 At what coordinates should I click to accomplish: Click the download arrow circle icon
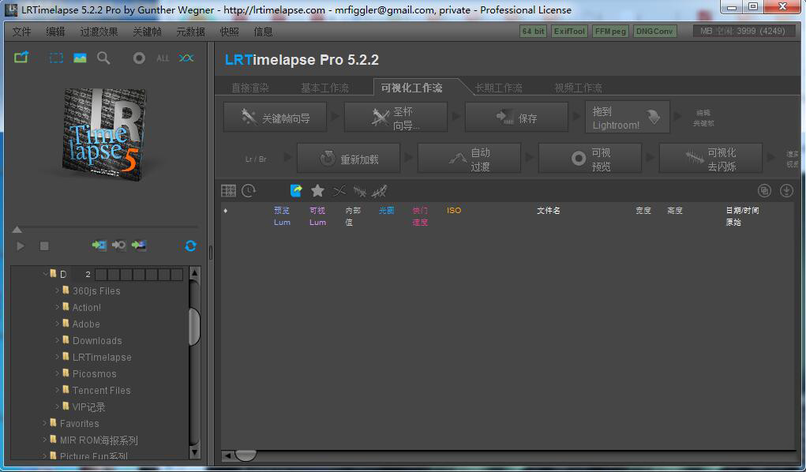click(786, 191)
